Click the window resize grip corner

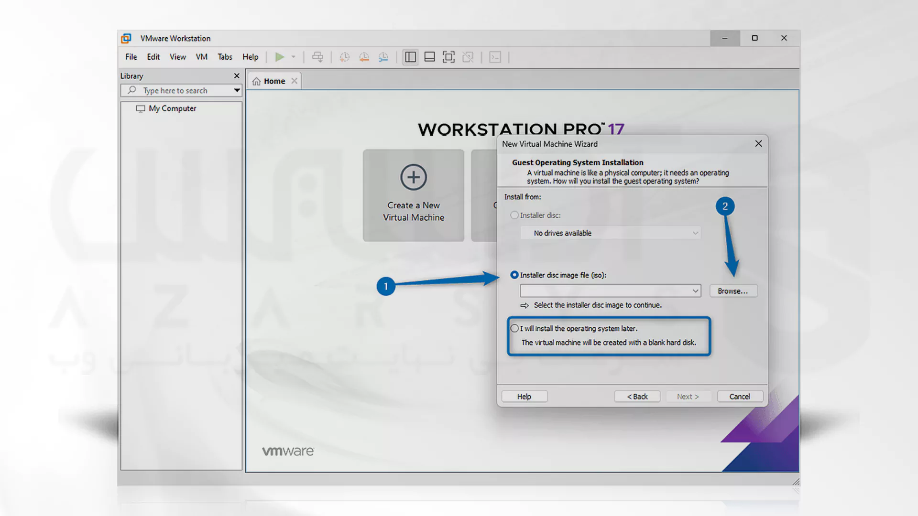point(796,482)
